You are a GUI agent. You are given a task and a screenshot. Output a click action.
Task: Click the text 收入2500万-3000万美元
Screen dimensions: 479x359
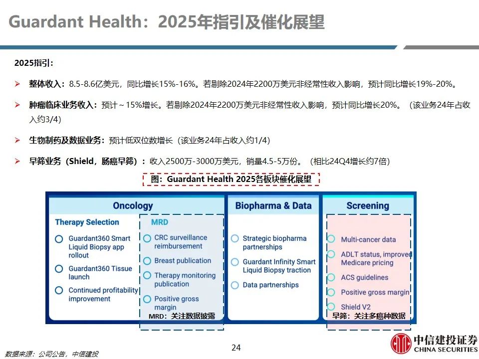194,161
